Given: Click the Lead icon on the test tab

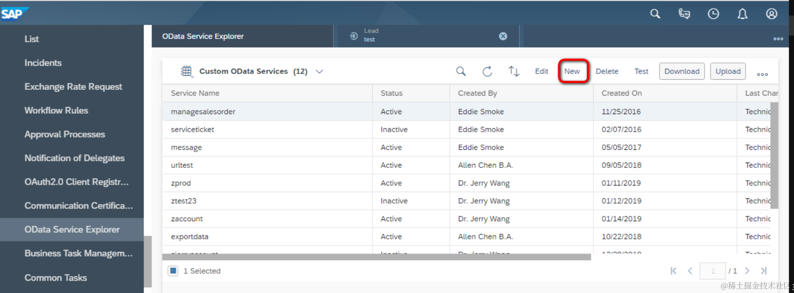Looking at the screenshot, I should point(354,36).
